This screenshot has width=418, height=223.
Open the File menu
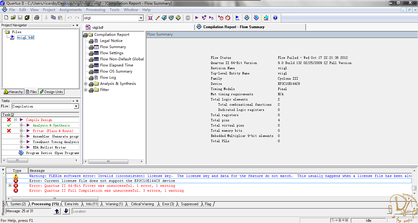pyautogui.click(x=12, y=10)
